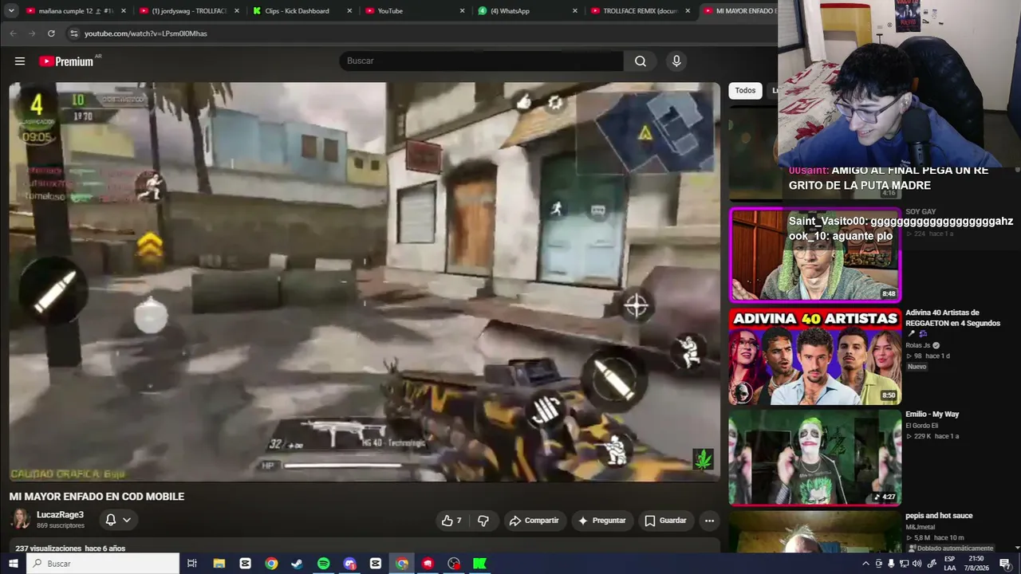Open Task View on the taskbar
The width and height of the screenshot is (1021, 574).
coord(192,564)
